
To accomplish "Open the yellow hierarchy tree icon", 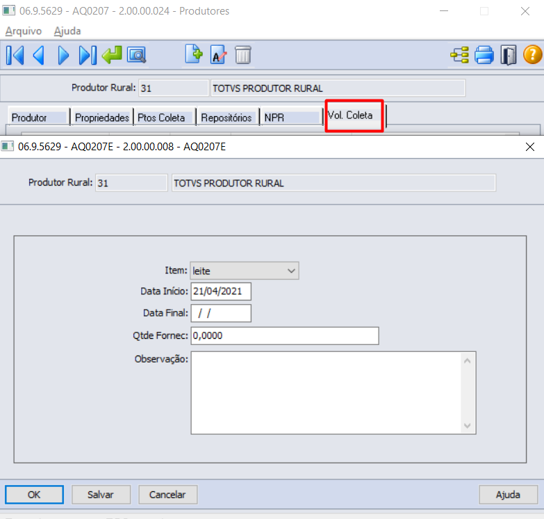I will coord(460,55).
